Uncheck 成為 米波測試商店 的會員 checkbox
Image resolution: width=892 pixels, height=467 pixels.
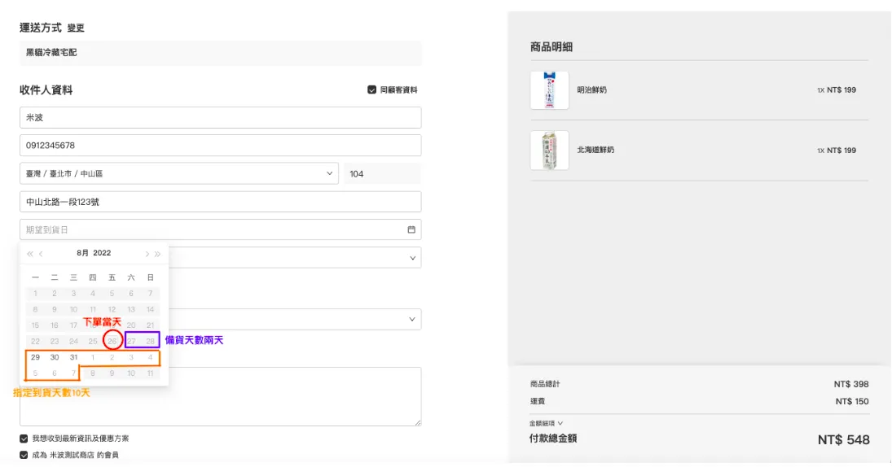pyautogui.click(x=24, y=455)
